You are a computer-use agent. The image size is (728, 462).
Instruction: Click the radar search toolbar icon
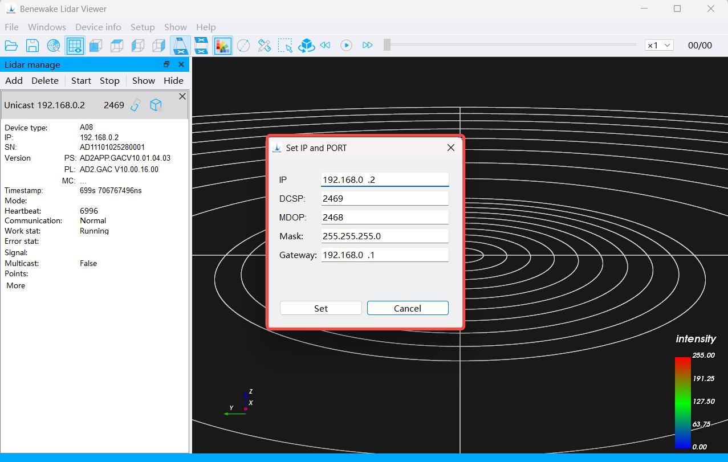coord(54,46)
